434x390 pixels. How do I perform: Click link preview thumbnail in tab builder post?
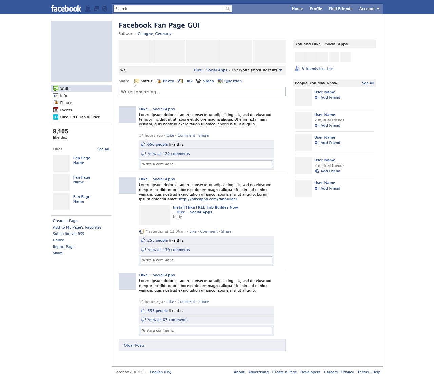[x=154, y=215]
